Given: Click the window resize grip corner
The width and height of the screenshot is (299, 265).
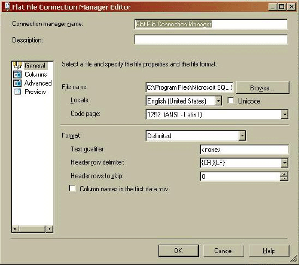Looking at the screenshot, I should [294, 259].
